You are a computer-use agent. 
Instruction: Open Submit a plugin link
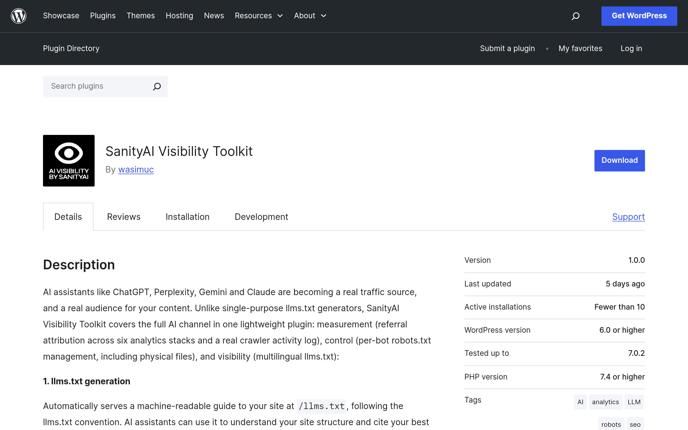(507, 48)
